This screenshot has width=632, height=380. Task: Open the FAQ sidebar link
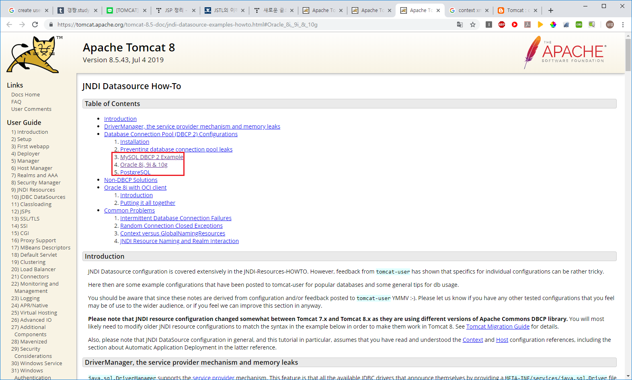click(x=16, y=102)
